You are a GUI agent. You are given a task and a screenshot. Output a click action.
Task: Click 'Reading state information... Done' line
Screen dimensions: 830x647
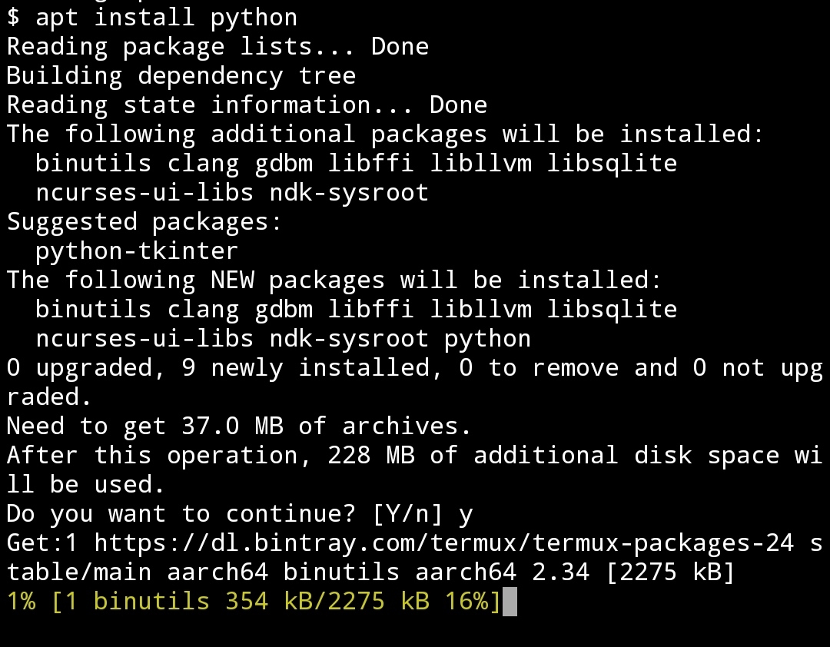click(x=247, y=105)
